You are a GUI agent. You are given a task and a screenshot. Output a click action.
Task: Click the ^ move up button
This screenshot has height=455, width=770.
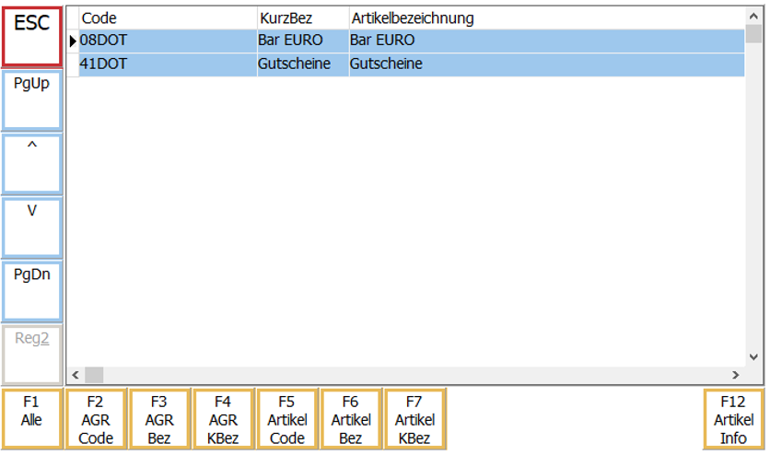click(32, 164)
